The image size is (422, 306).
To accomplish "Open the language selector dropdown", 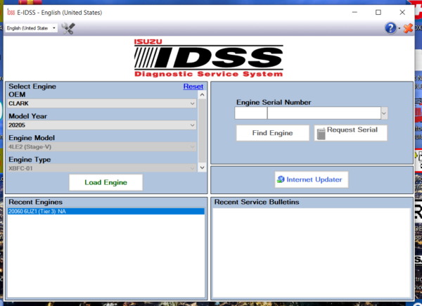I will tap(31, 28).
